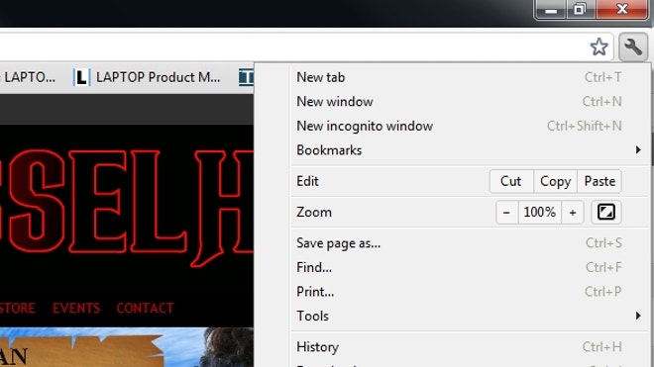Viewport: 654px width, 367px height.
Task: Click the Paste button
Action: (599, 181)
